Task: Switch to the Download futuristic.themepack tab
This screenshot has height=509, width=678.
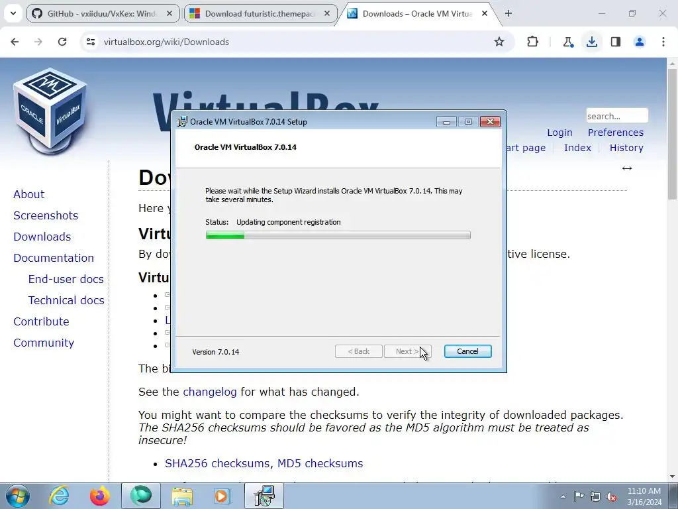Action: pyautogui.click(x=261, y=13)
